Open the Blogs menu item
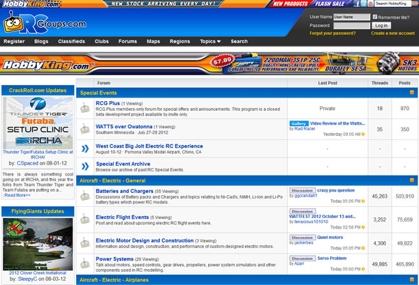 [x=41, y=41]
